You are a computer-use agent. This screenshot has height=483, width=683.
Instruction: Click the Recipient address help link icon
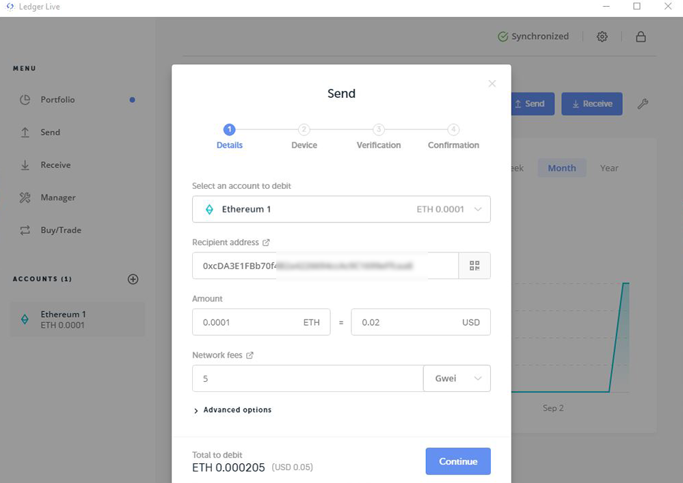click(266, 243)
